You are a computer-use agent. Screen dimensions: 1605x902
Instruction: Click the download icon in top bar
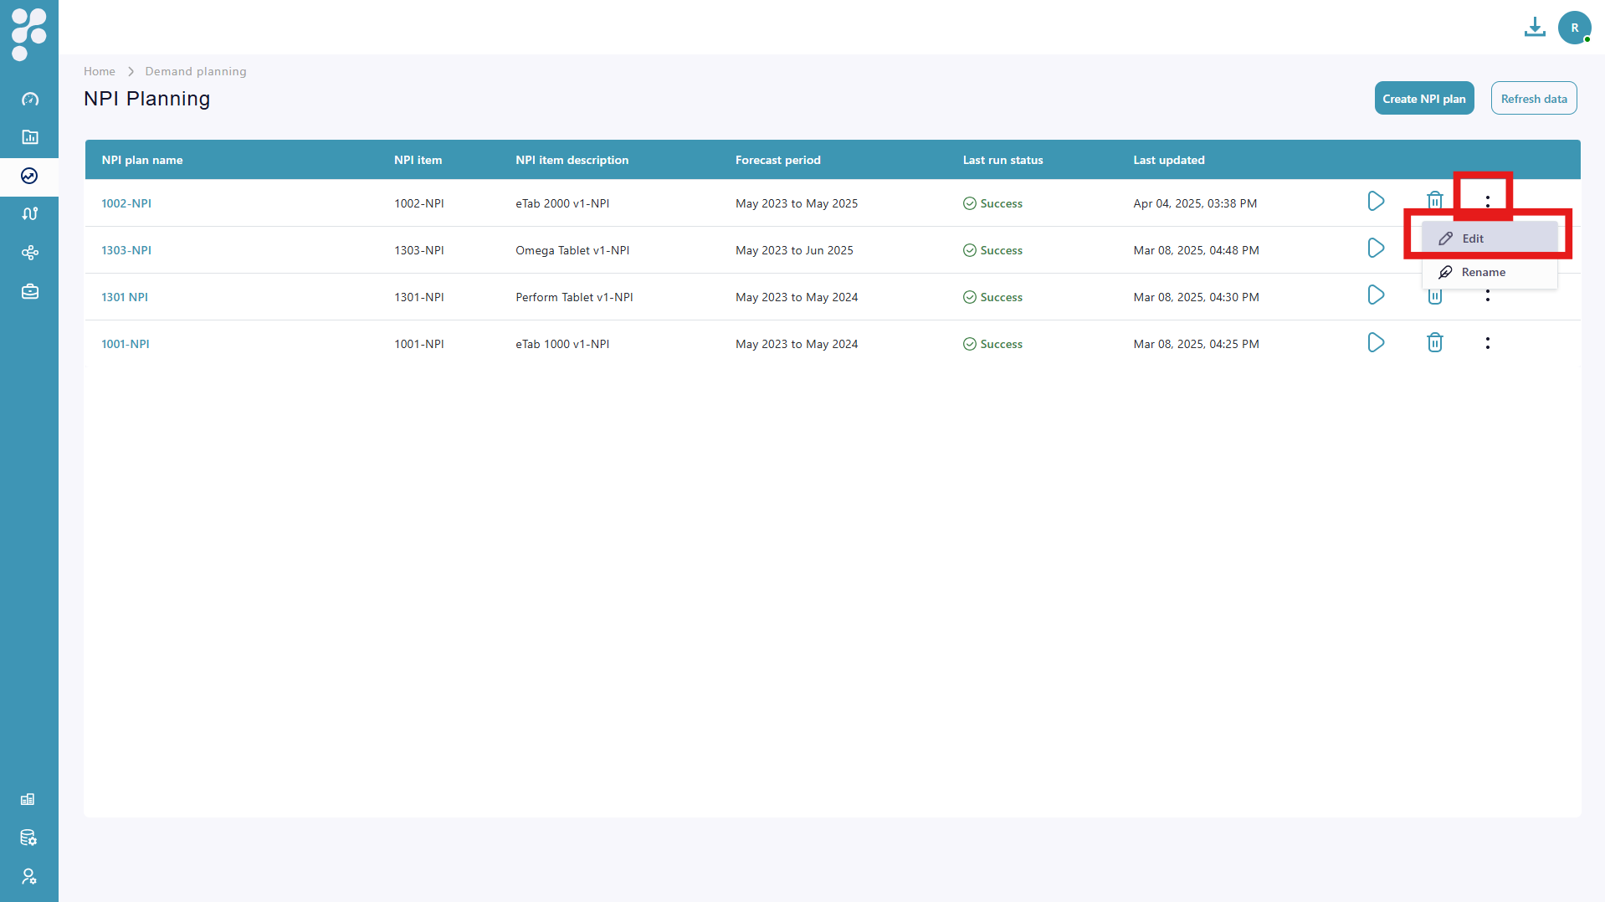click(x=1535, y=27)
